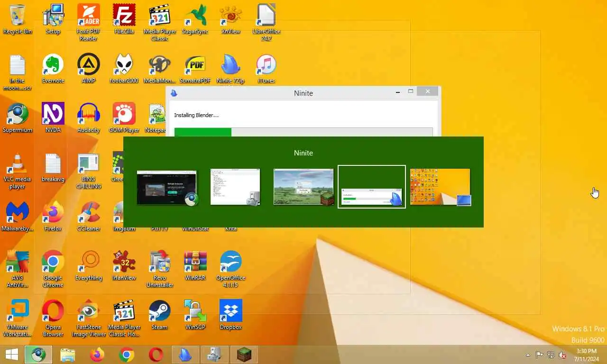This screenshot has width=607, height=364.
Task: Select the FileZilla desktop shortcut
Action: (x=124, y=19)
